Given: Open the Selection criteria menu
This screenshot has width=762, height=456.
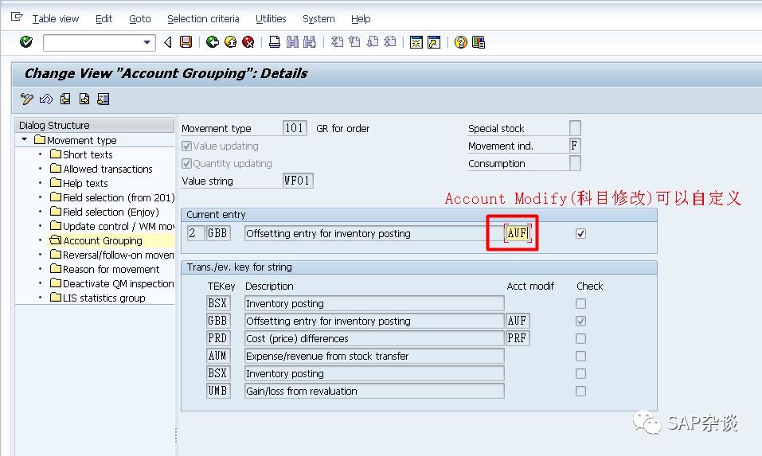Looking at the screenshot, I should (203, 19).
